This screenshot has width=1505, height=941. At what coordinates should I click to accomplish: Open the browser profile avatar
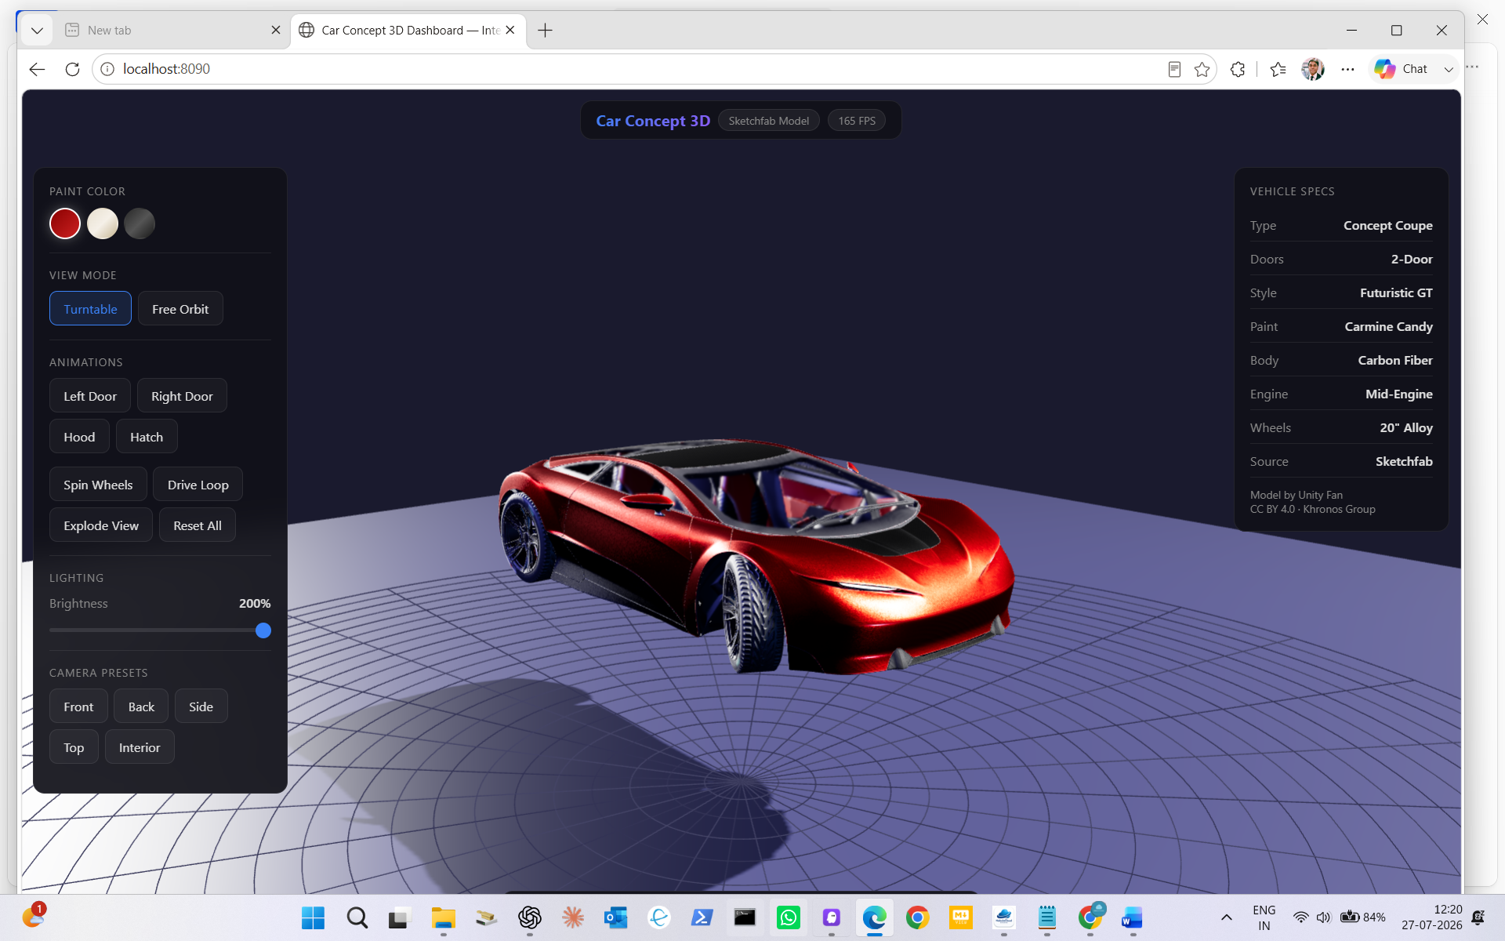(1313, 69)
